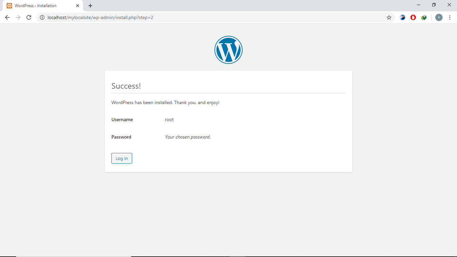Click the WordPress logo

[x=229, y=50]
